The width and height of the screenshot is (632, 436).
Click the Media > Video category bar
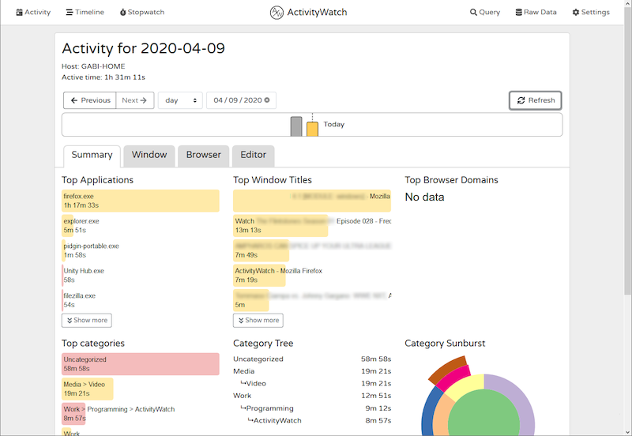141,389
